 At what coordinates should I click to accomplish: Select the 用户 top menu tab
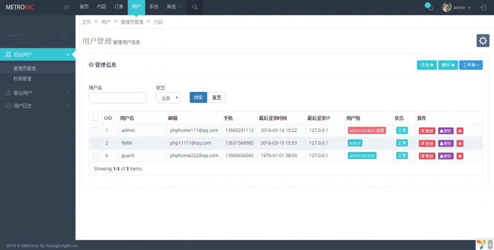136,7
